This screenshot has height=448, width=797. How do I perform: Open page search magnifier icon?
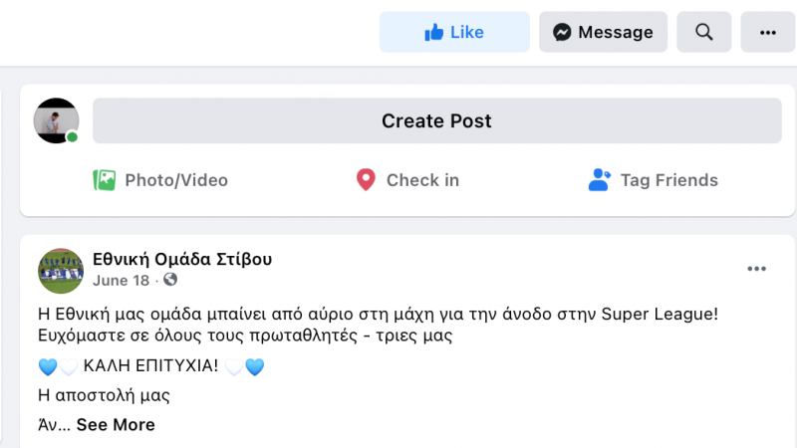(704, 33)
